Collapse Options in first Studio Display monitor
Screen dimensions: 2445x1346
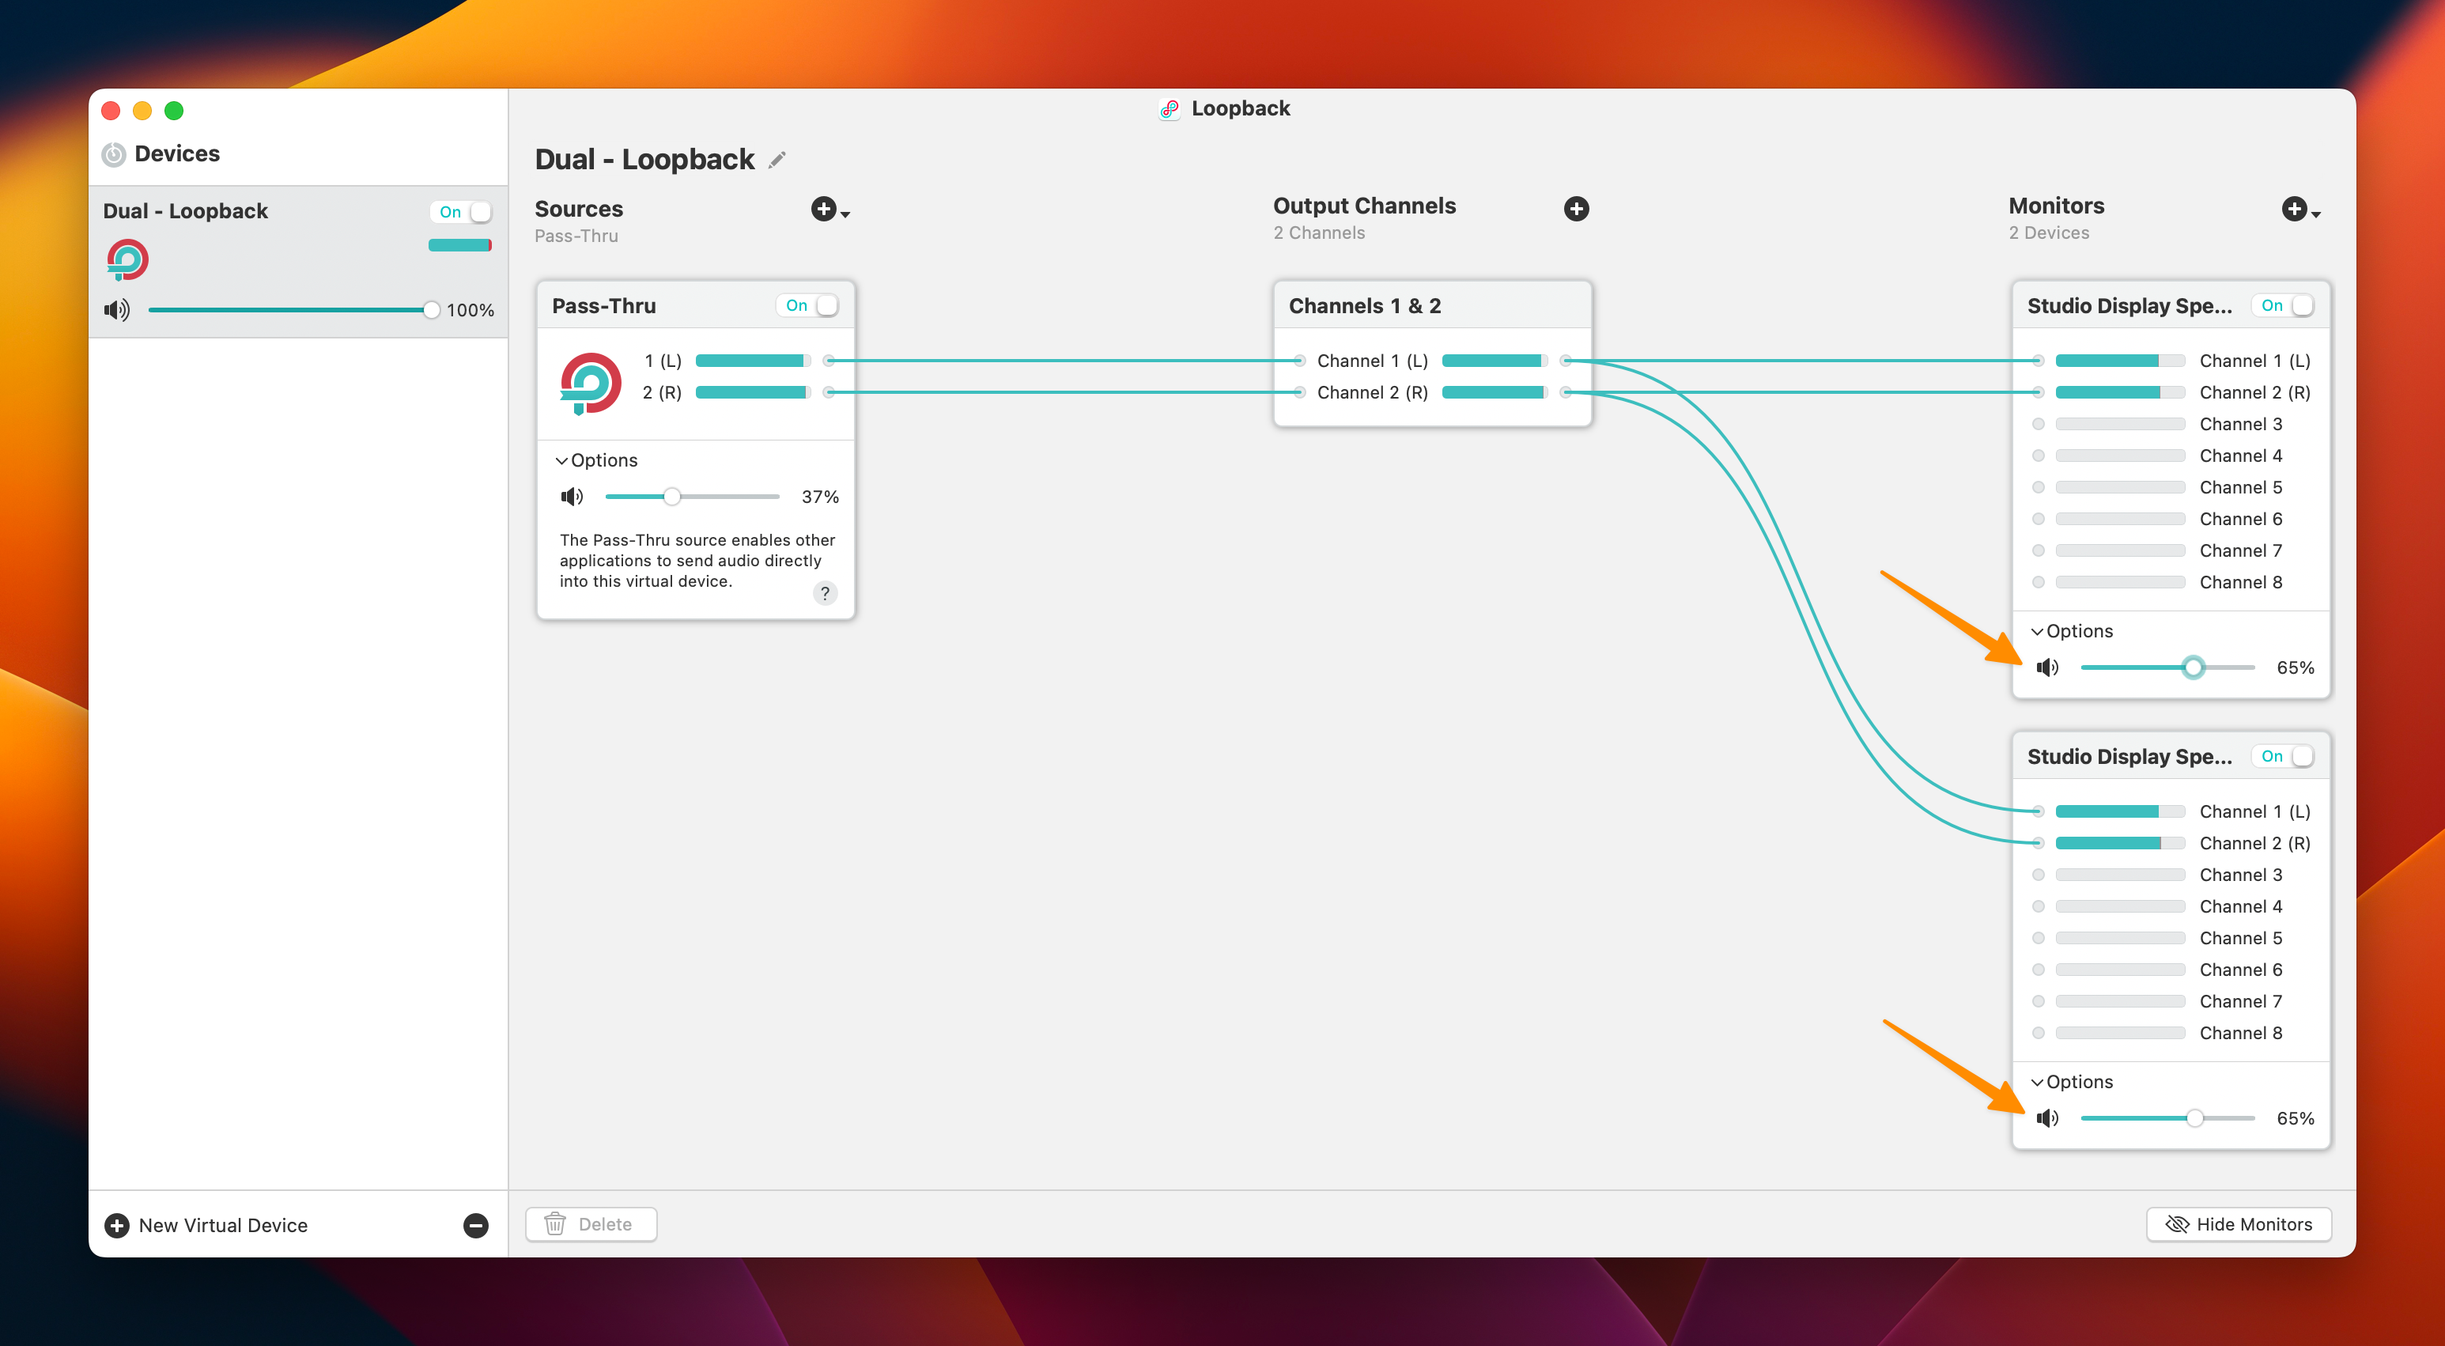click(x=2071, y=631)
